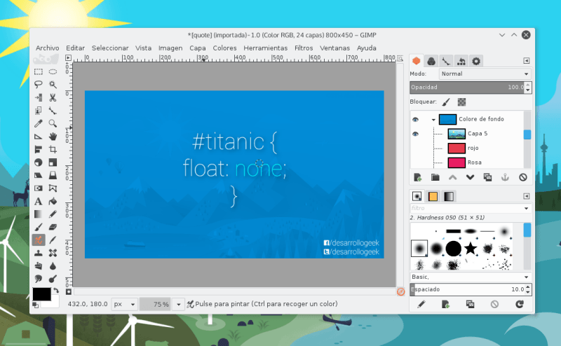
Task: Collapse the Colore de fondo group arrow
Action: 433,120
